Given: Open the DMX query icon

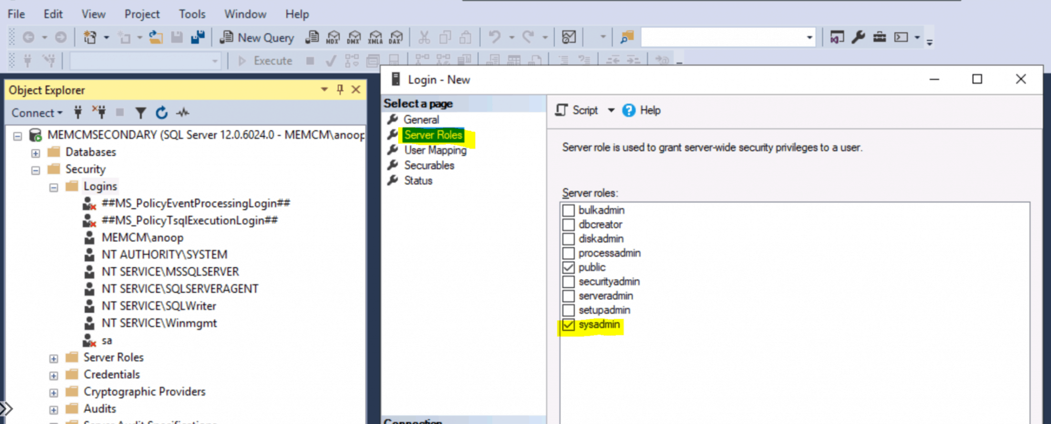Looking at the screenshot, I should 354,37.
